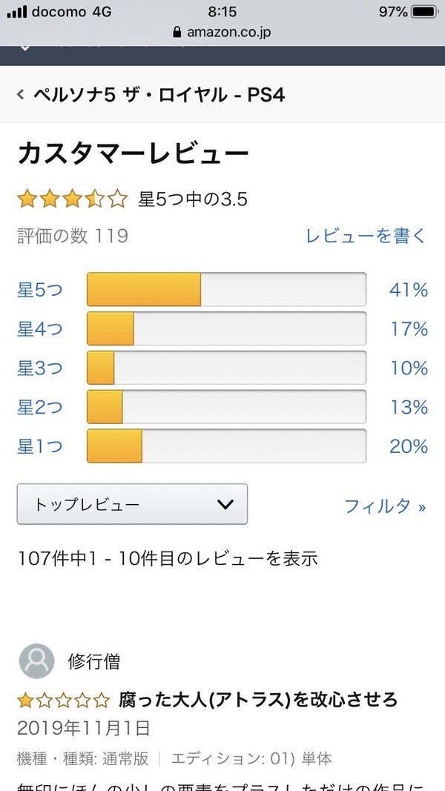This screenshot has height=791, width=445.
Task: Tap レビューを書く to write a review
Action: pyautogui.click(x=366, y=236)
